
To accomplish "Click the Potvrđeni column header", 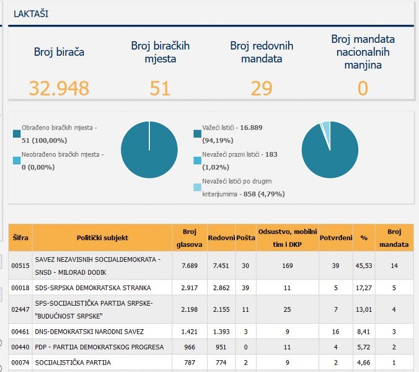I will 336,237.
